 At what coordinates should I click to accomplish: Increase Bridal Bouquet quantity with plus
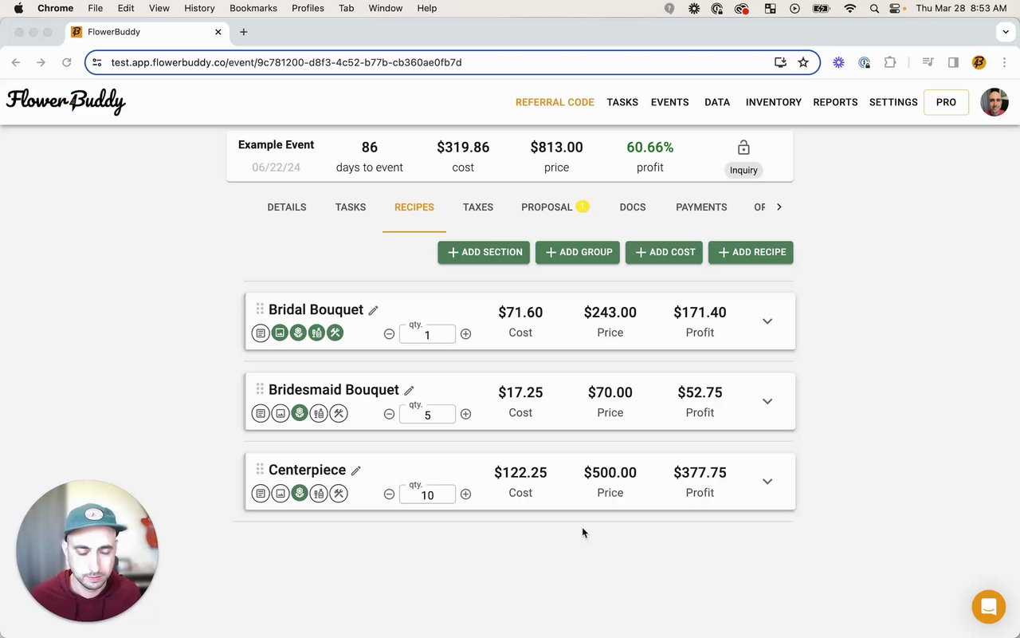(465, 334)
